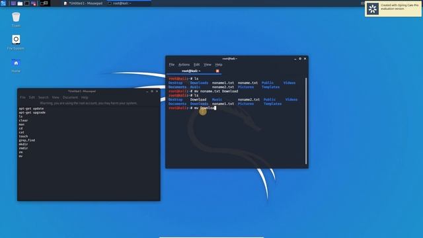Click 'Templates' in the second ls output
This screenshot has width=423, height=238.
[x=272, y=104]
